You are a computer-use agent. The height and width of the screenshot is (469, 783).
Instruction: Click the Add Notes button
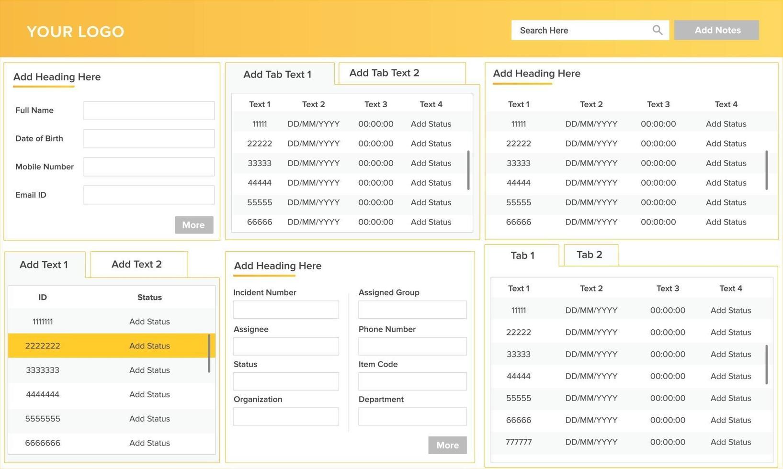pos(717,30)
